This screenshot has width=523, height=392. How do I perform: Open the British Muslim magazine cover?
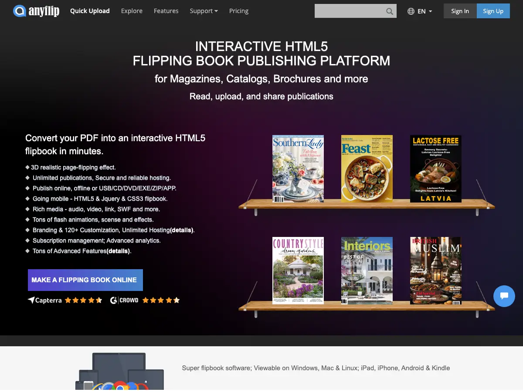pyautogui.click(x=436, y=270)
